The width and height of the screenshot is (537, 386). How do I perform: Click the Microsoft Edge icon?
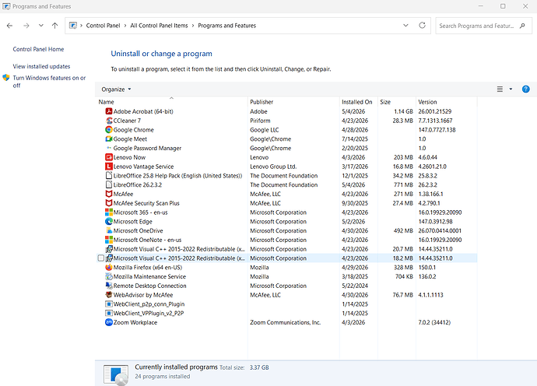pyautogui.click(x=109, y=222)
